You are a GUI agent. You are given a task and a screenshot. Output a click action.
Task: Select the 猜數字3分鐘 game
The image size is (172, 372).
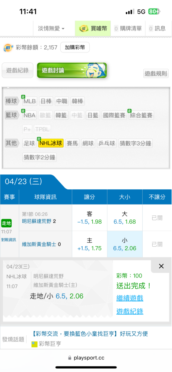(136, 143)
